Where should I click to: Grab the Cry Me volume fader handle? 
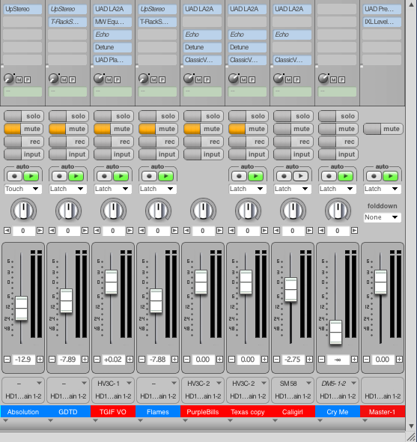pyautogui.click(x=336, y=333)
